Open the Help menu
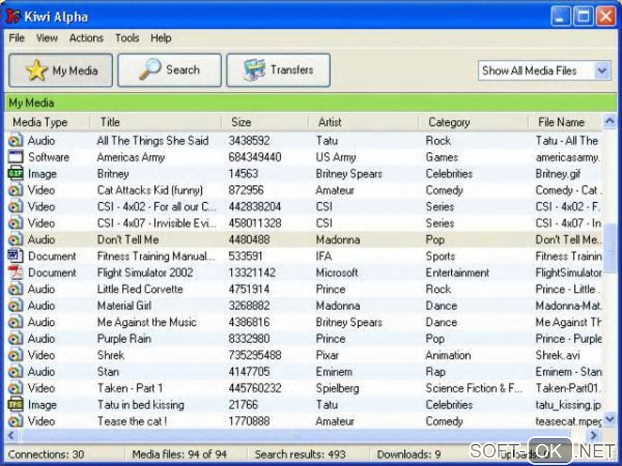Screen dimensions: 622x466 [160, 38]
